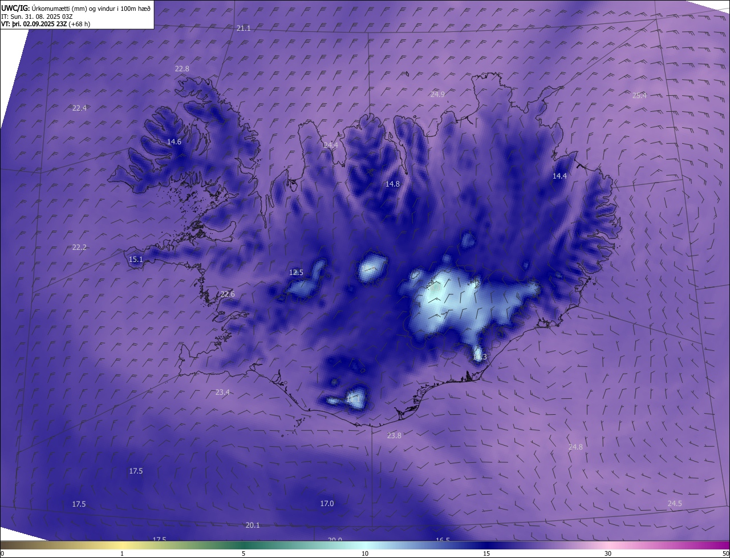730x558 pixels.
Task: Click the 14.8 value label
Action: point(392,184)
